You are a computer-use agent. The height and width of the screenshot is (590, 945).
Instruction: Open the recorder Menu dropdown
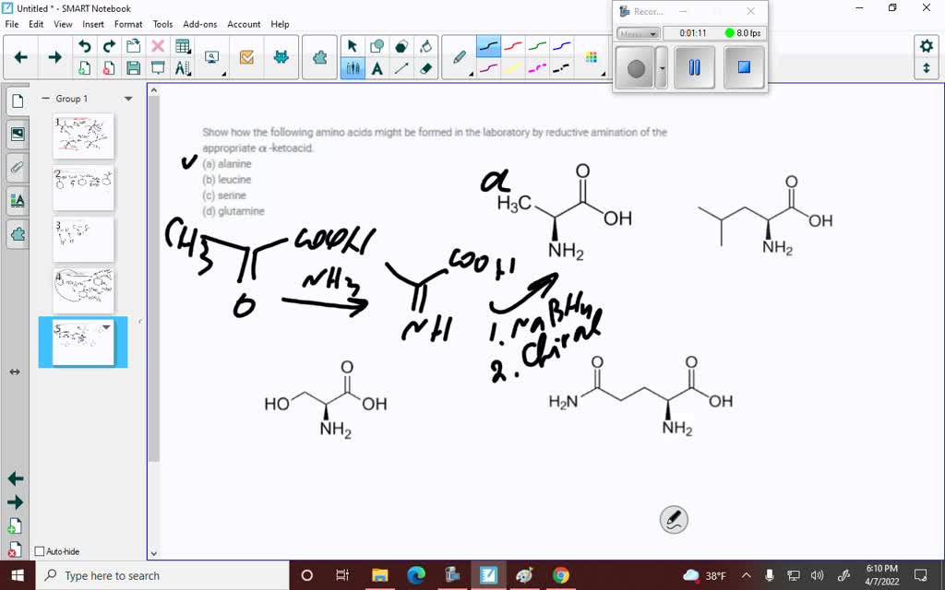(x=640, y=33)
